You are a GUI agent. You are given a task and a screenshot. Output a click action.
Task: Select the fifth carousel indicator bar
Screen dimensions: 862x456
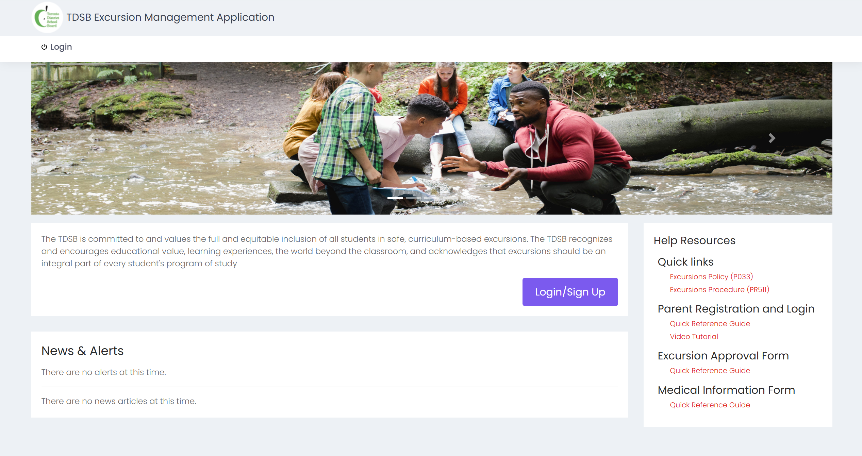tap(468, 198)
